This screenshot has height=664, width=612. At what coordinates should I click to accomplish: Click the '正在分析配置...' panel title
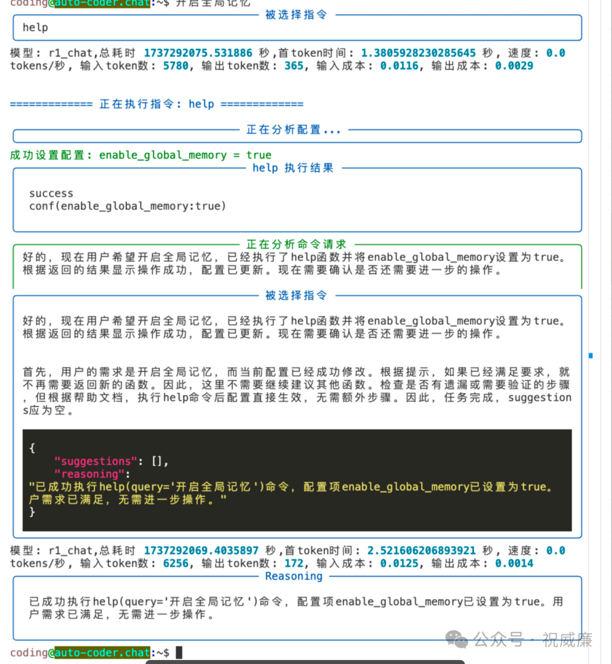pos(294,130)
